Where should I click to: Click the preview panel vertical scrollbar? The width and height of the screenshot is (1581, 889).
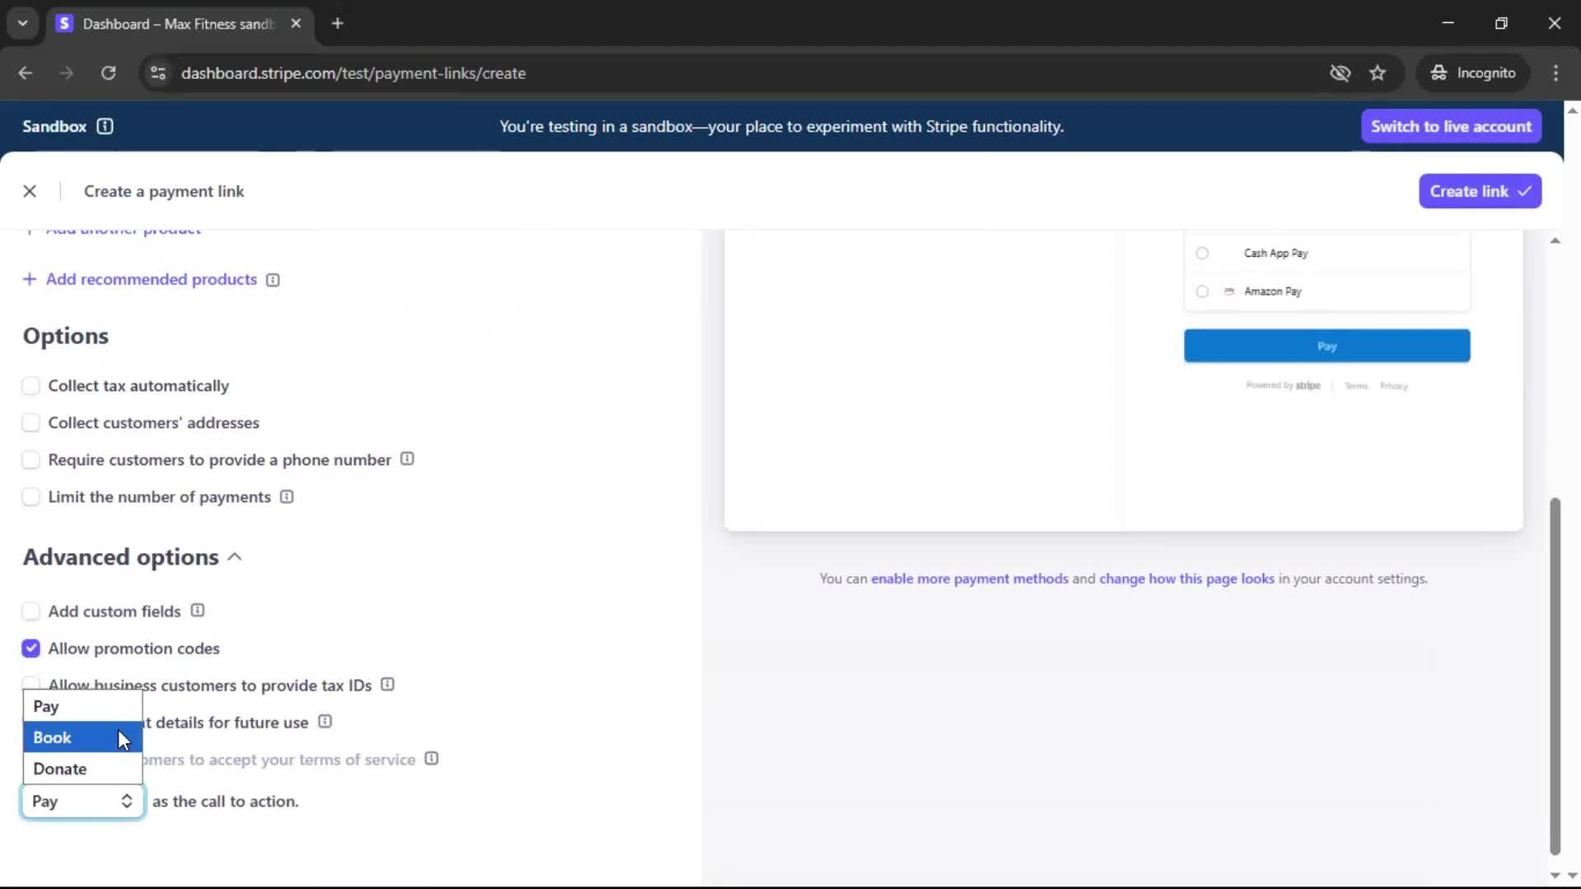pyautogui.click(x=1555, y=675)
